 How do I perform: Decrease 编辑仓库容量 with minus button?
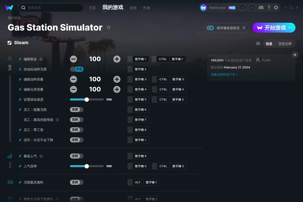point(73,89)
